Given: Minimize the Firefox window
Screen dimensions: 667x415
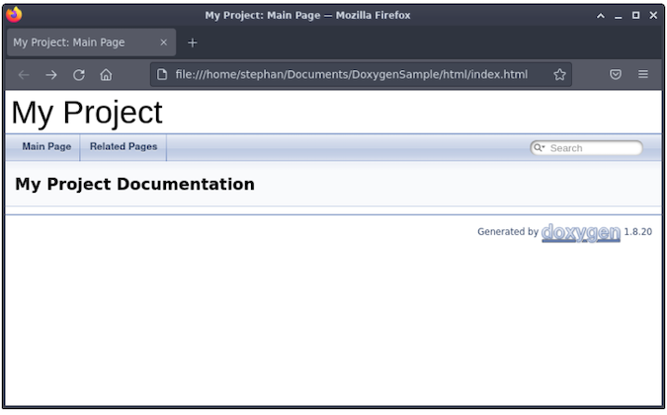Looking at the screenshot, I should tap(618, 15).
